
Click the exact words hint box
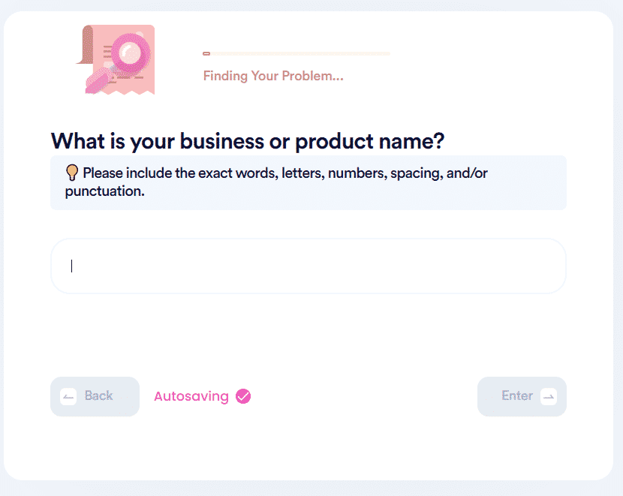308,182
